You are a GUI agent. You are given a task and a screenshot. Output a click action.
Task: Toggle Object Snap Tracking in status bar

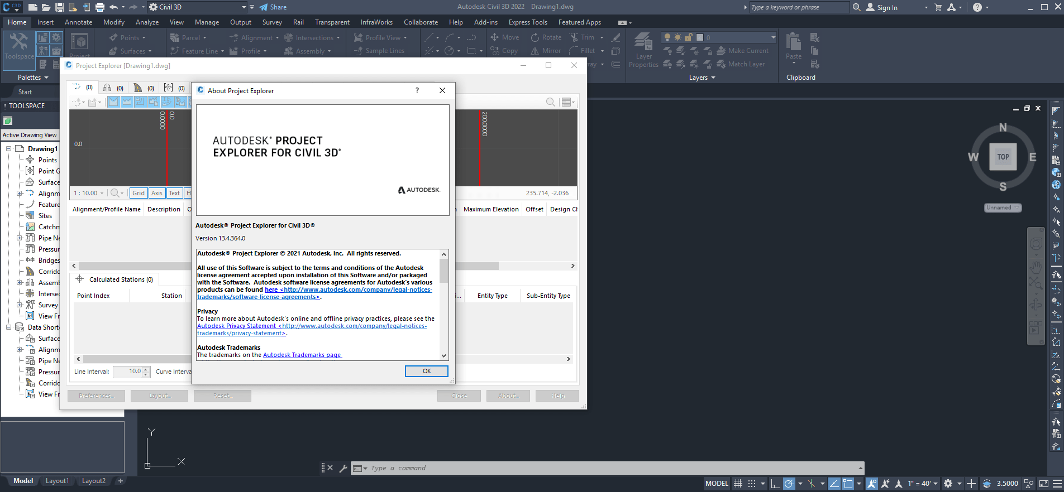click(834, 484)
